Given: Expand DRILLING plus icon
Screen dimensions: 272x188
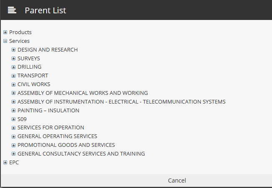Looking at the screenshot, I should [x=13, y=67].
